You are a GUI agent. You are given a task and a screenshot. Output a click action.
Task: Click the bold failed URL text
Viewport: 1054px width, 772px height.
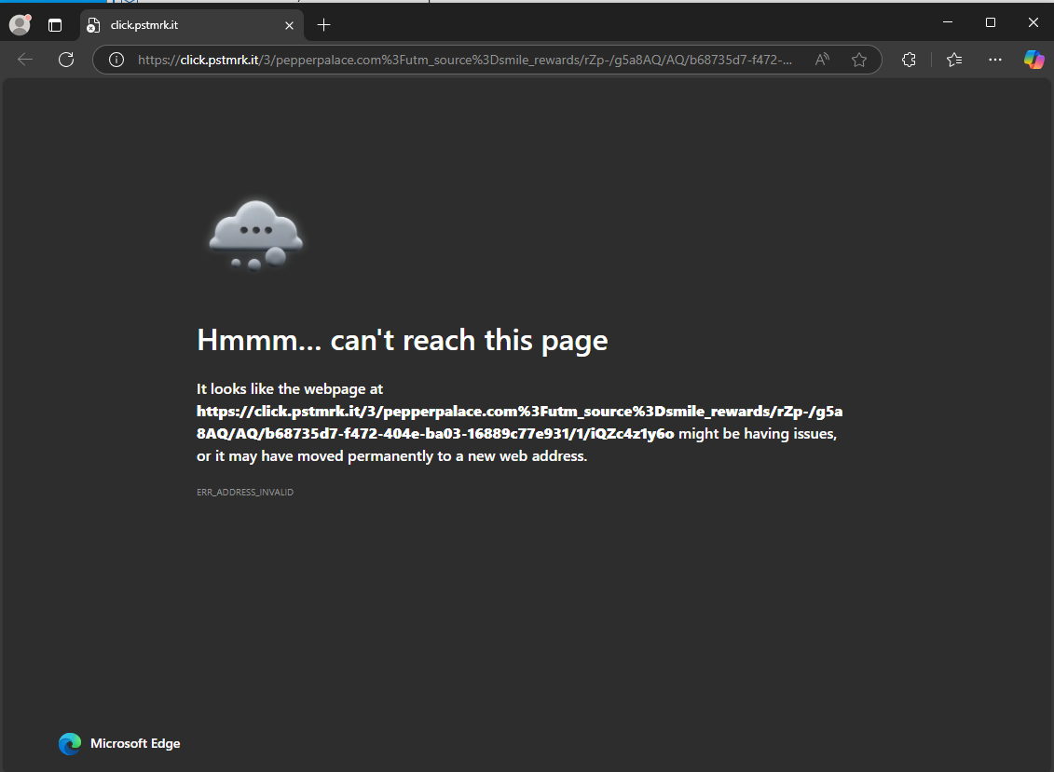point(520,422)
